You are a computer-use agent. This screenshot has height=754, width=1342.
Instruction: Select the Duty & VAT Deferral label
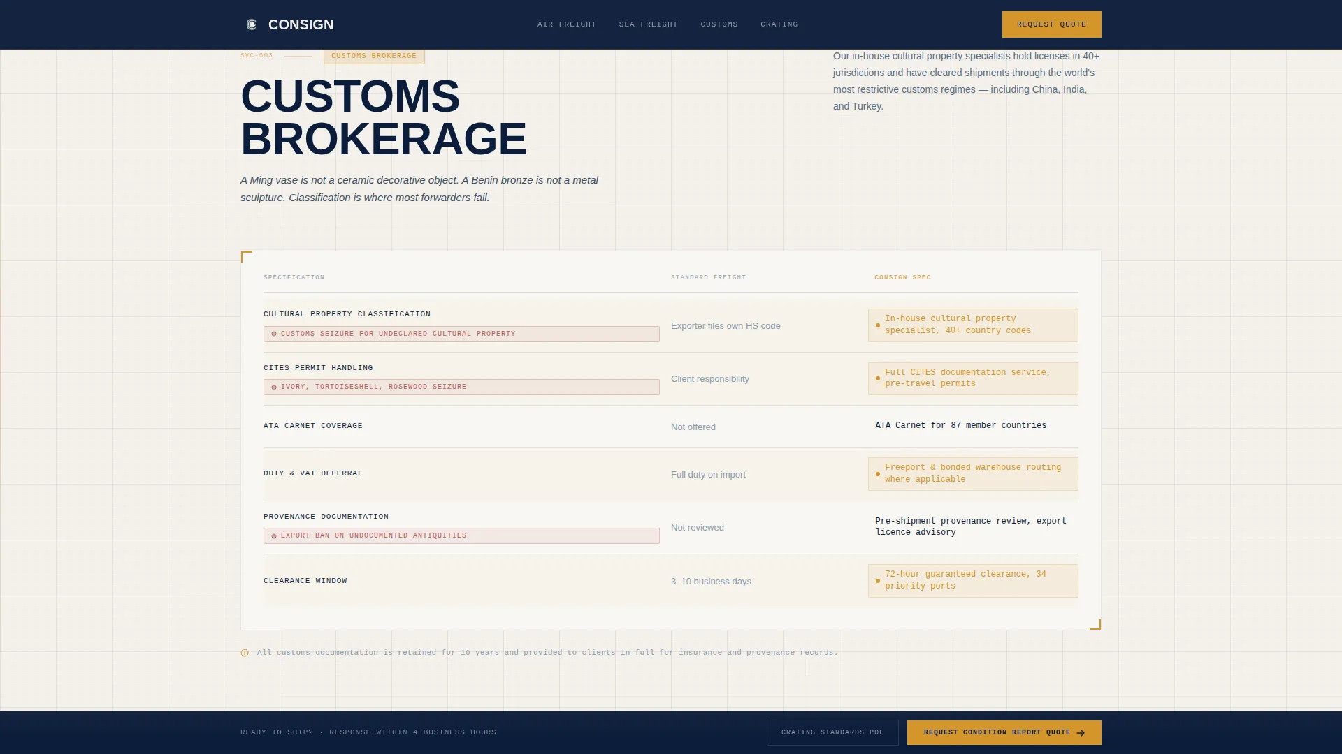(x=313, y=473)
